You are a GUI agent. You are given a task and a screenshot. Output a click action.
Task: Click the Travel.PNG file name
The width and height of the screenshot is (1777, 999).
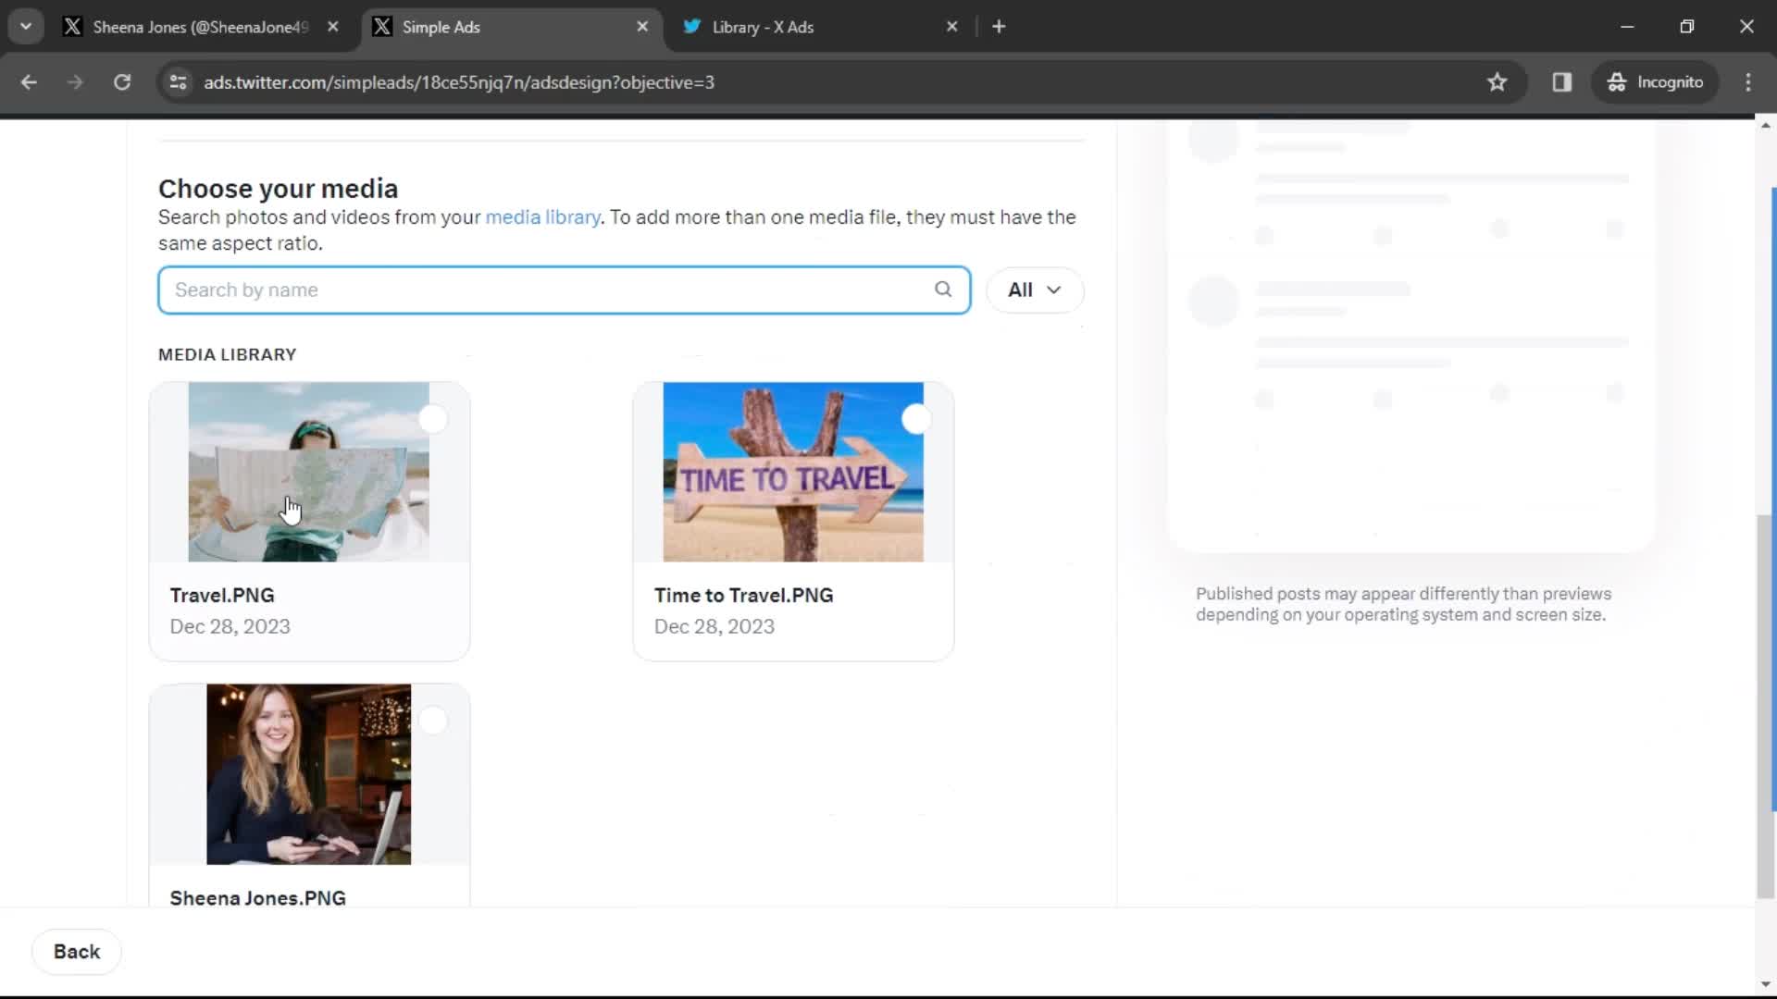(x=222, y=595)
